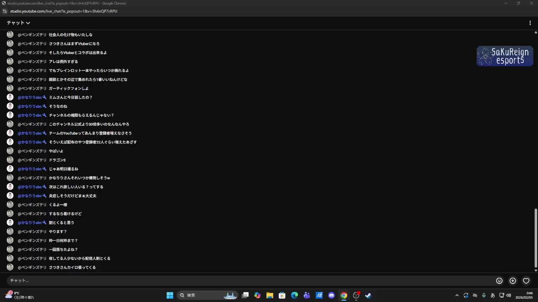Open the volume control in system tray

(509, 295)
